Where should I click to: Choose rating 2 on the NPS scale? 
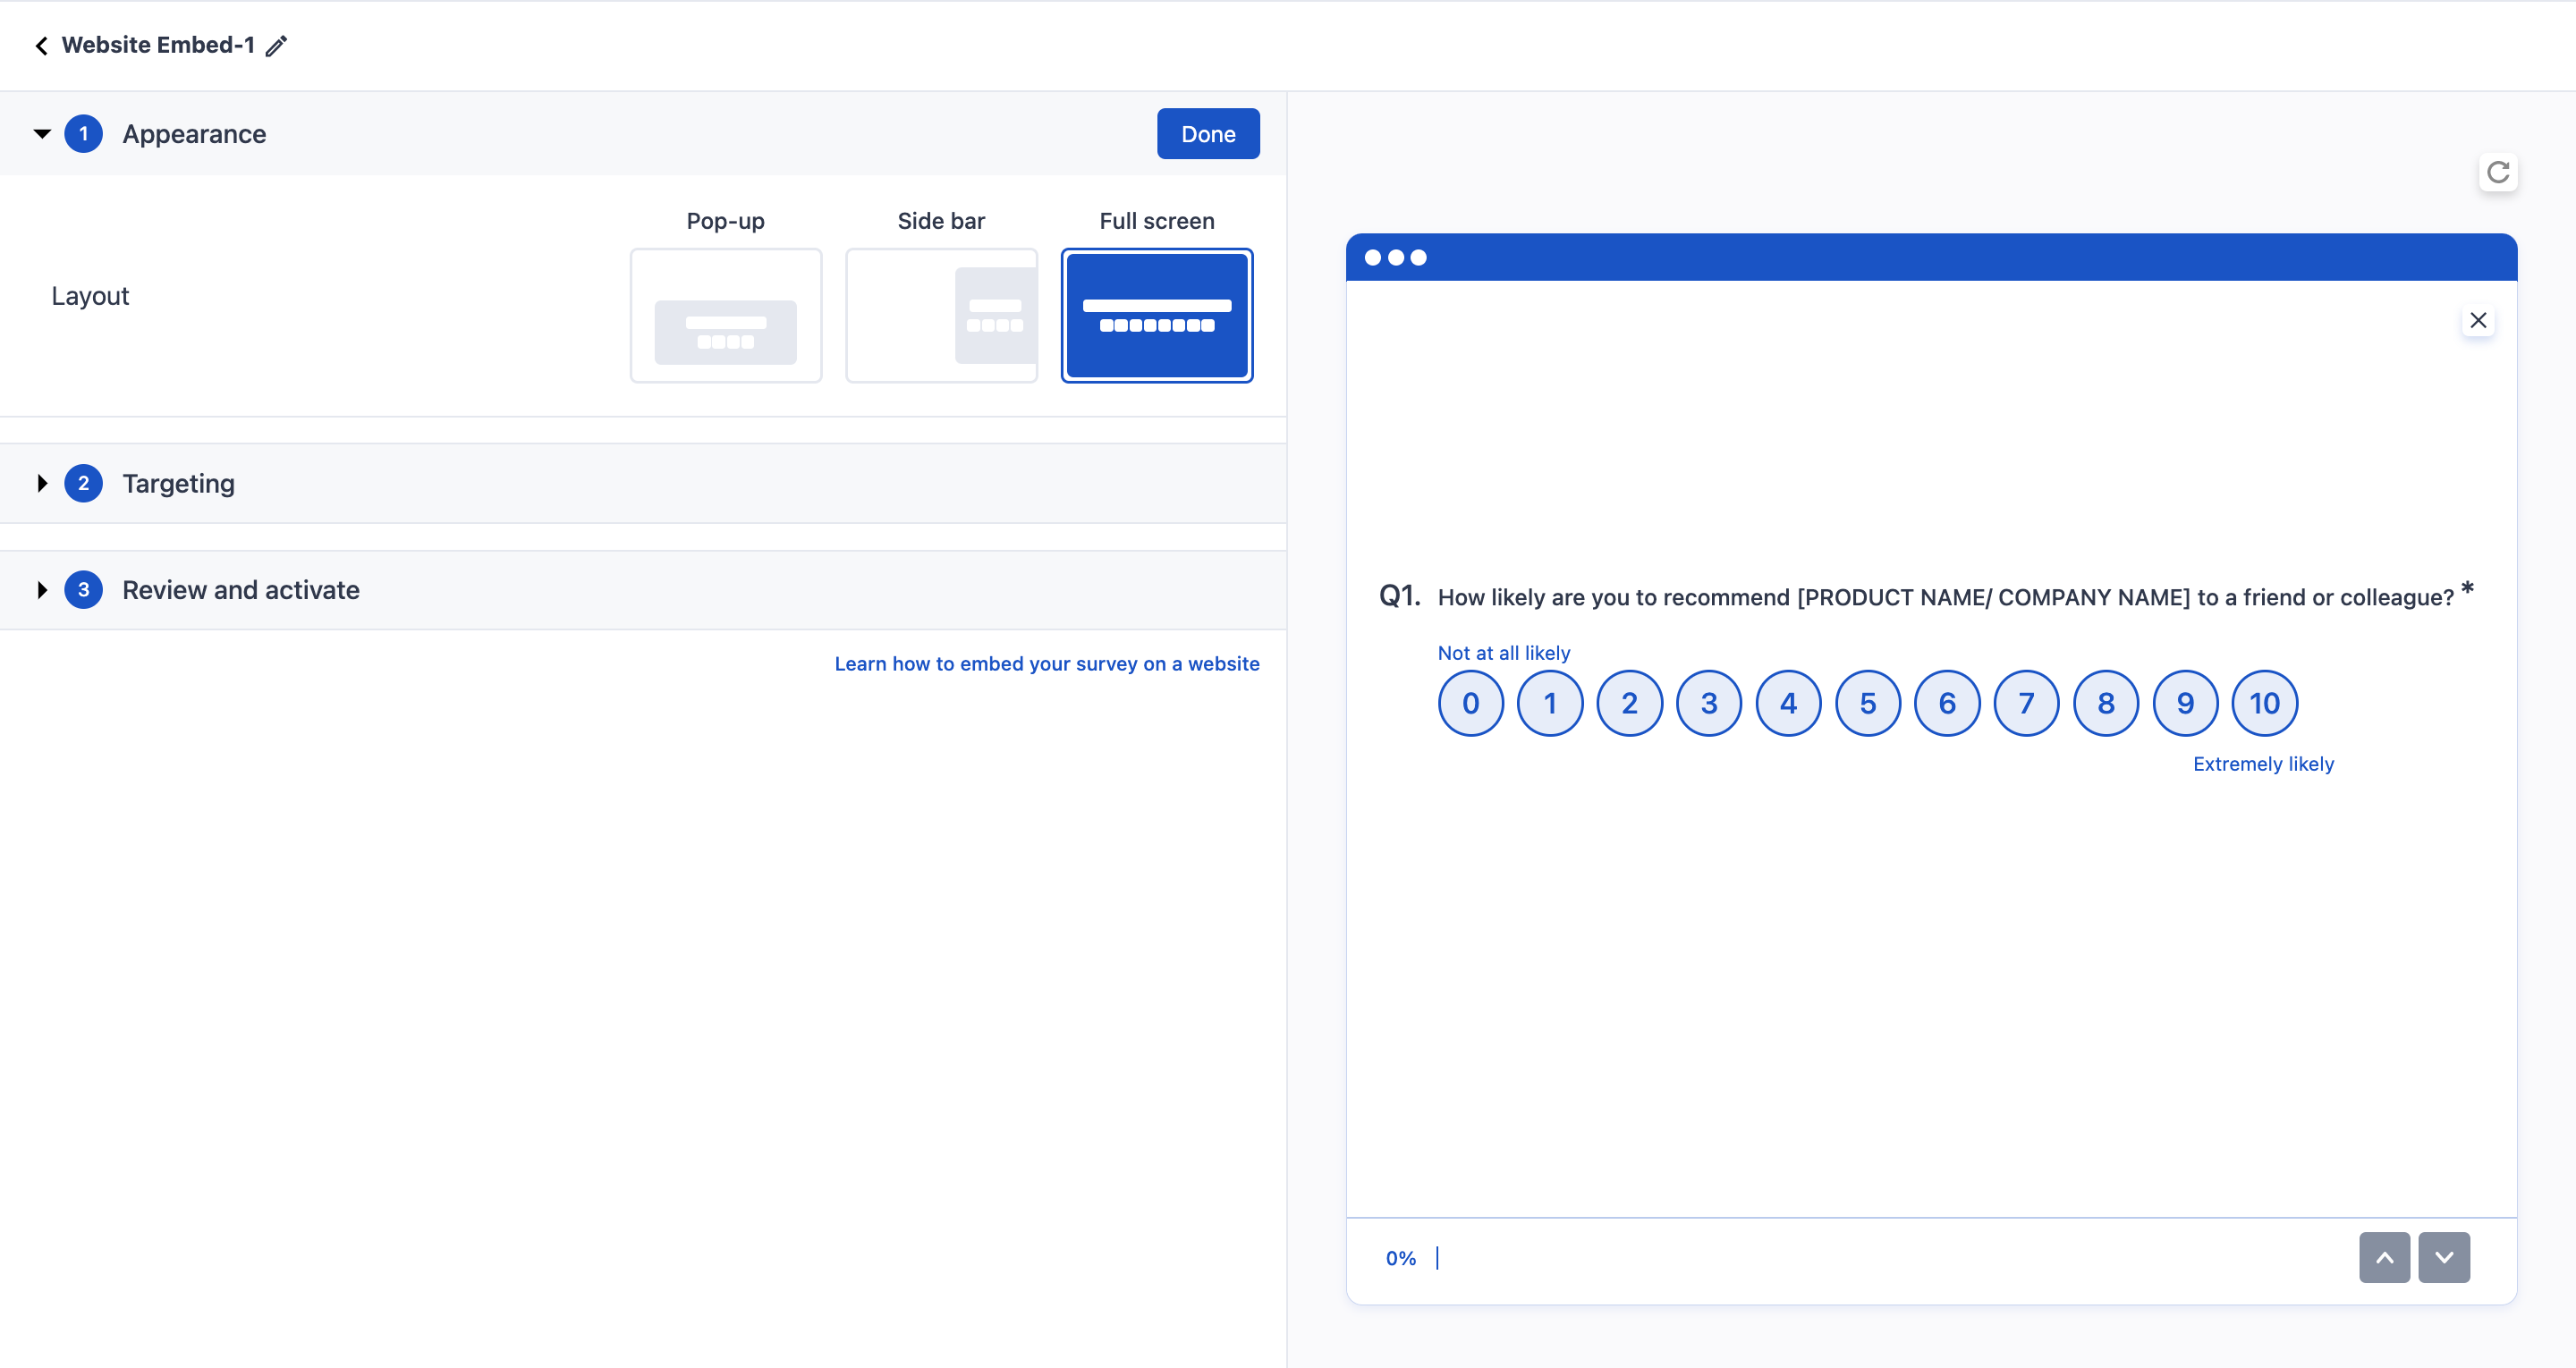1630,703
